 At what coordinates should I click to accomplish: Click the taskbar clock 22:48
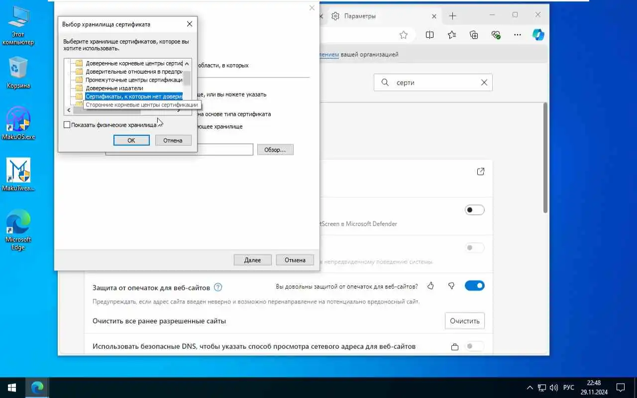coord(594,387)
